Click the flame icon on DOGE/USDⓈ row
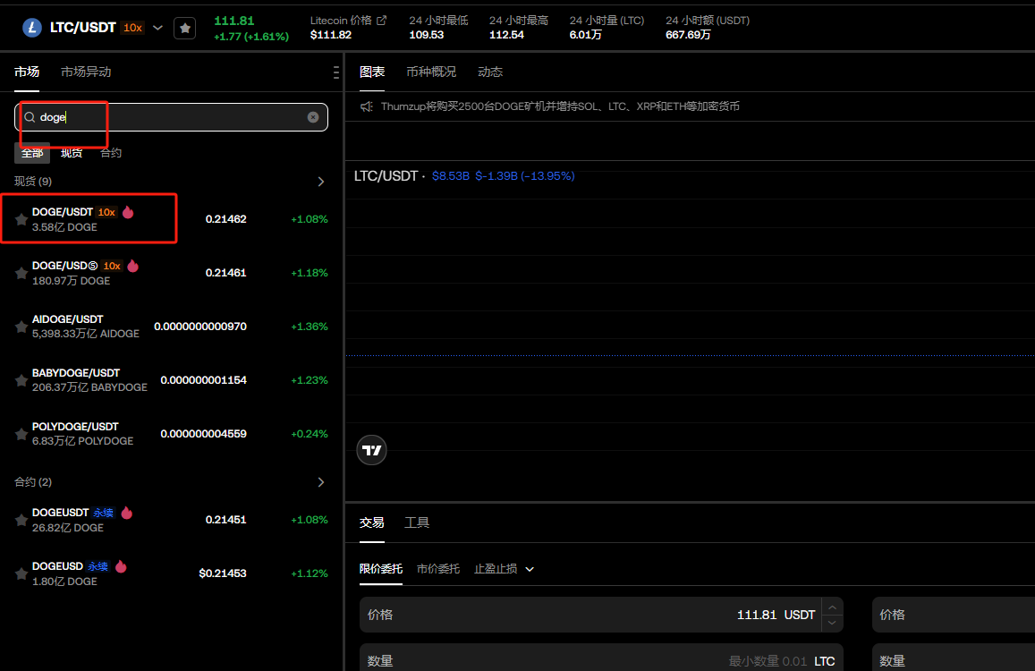Screen dimensions: 1035x671 (132, 266)
